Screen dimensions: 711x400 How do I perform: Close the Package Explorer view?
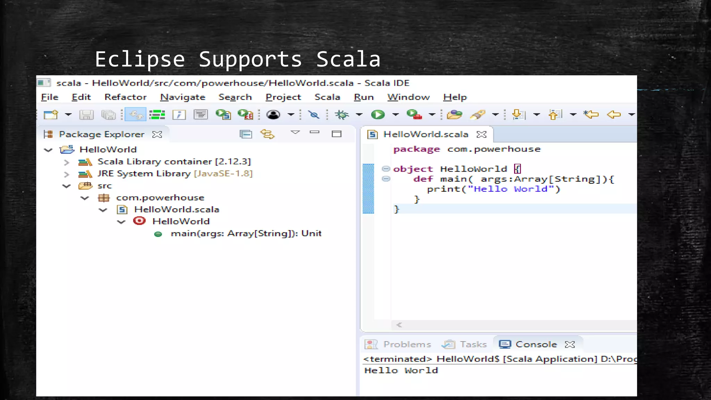(x=157, y=134)
